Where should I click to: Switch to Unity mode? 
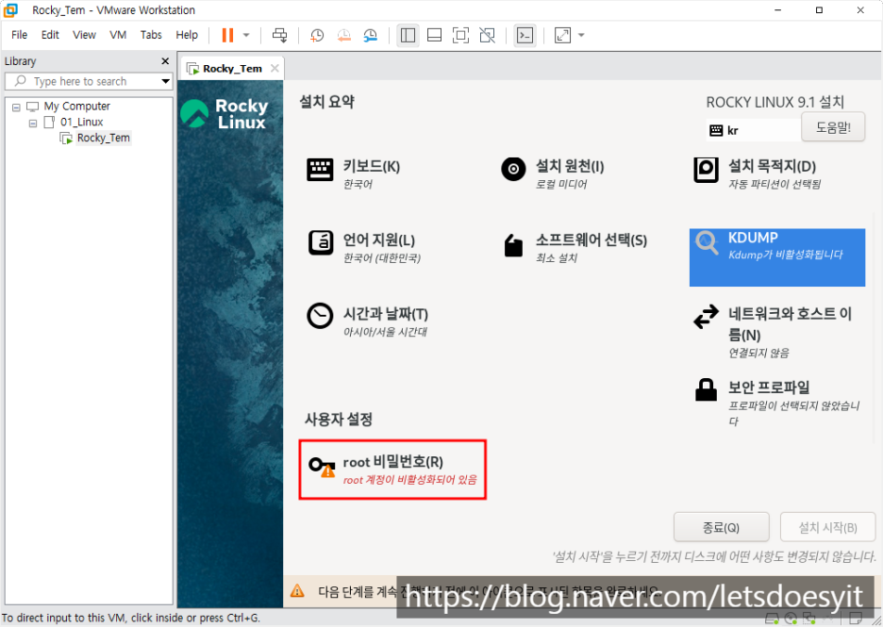pyautogui.click(x=487, y=35)
